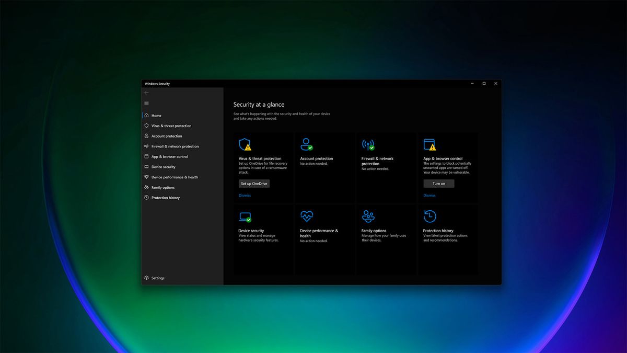
Task: Click the Set up OneDrive button
Action: pos(254,183)
